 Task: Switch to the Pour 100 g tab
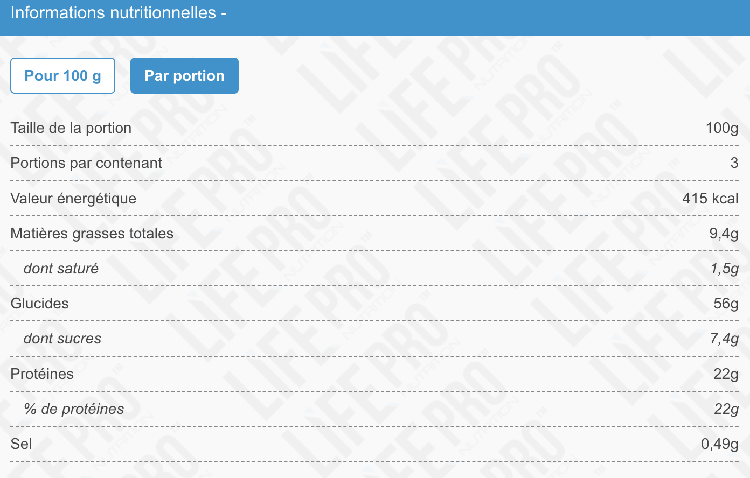pos(63,76)
